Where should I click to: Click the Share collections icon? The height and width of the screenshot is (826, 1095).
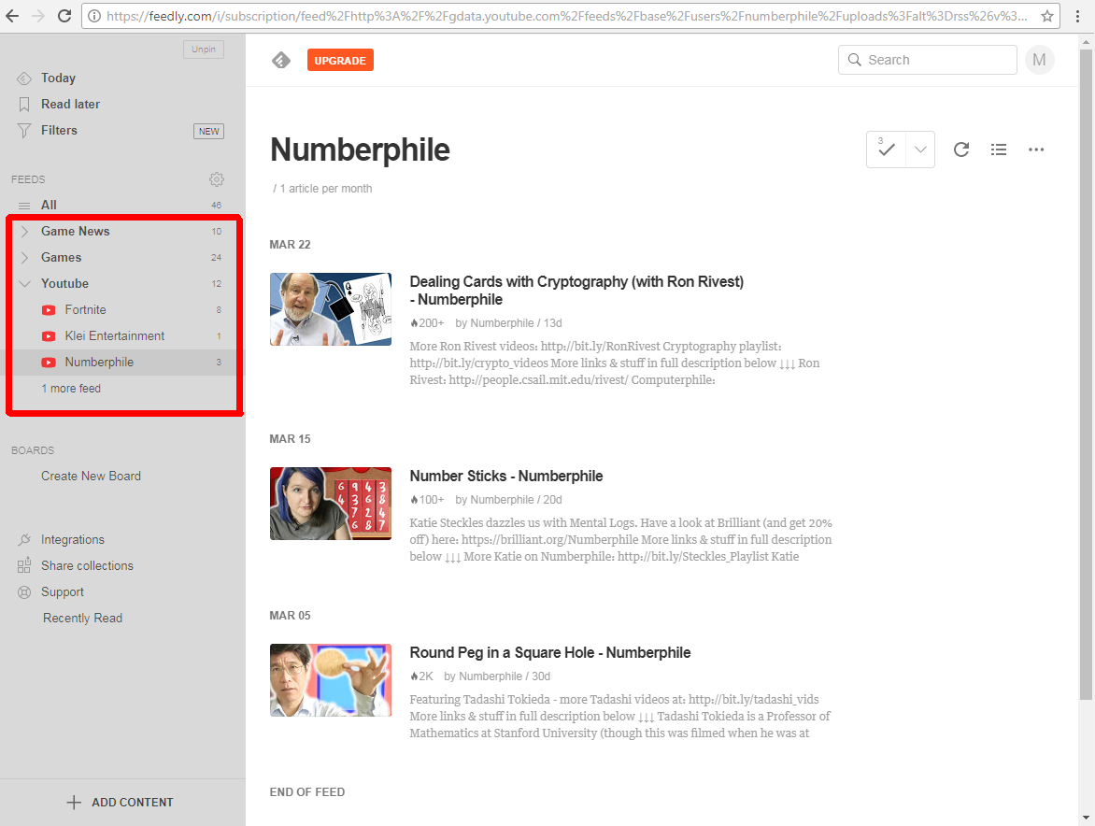[24, 565]
